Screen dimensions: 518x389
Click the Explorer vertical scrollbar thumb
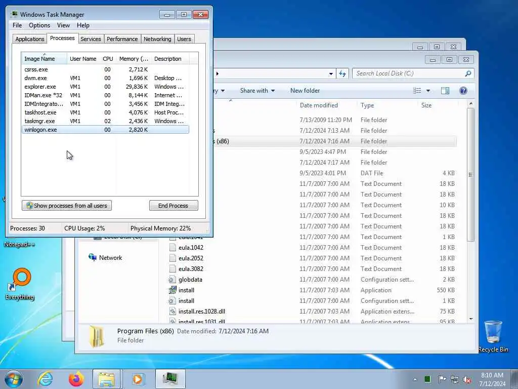pos(470,174)
